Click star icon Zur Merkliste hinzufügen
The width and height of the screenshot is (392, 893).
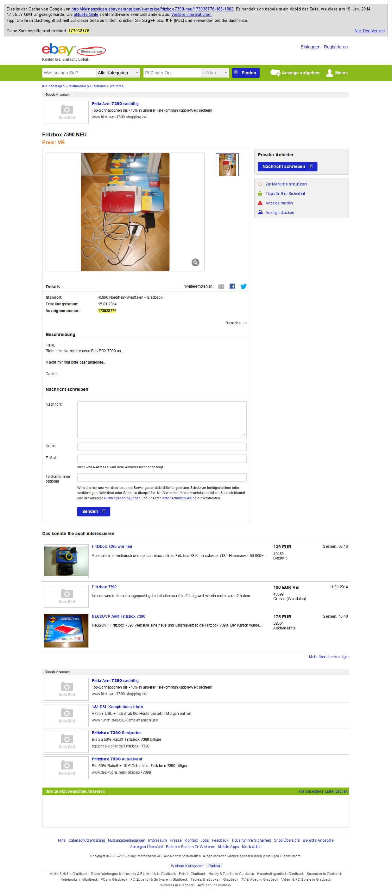tap(260, 184)
